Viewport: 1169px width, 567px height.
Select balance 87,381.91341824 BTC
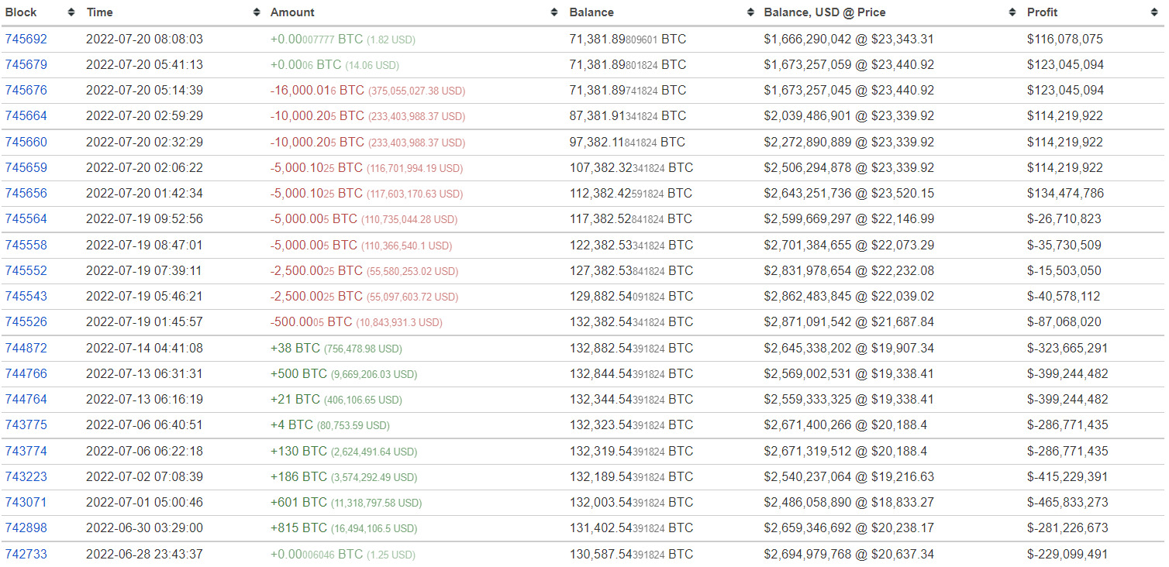coord(628,116)
